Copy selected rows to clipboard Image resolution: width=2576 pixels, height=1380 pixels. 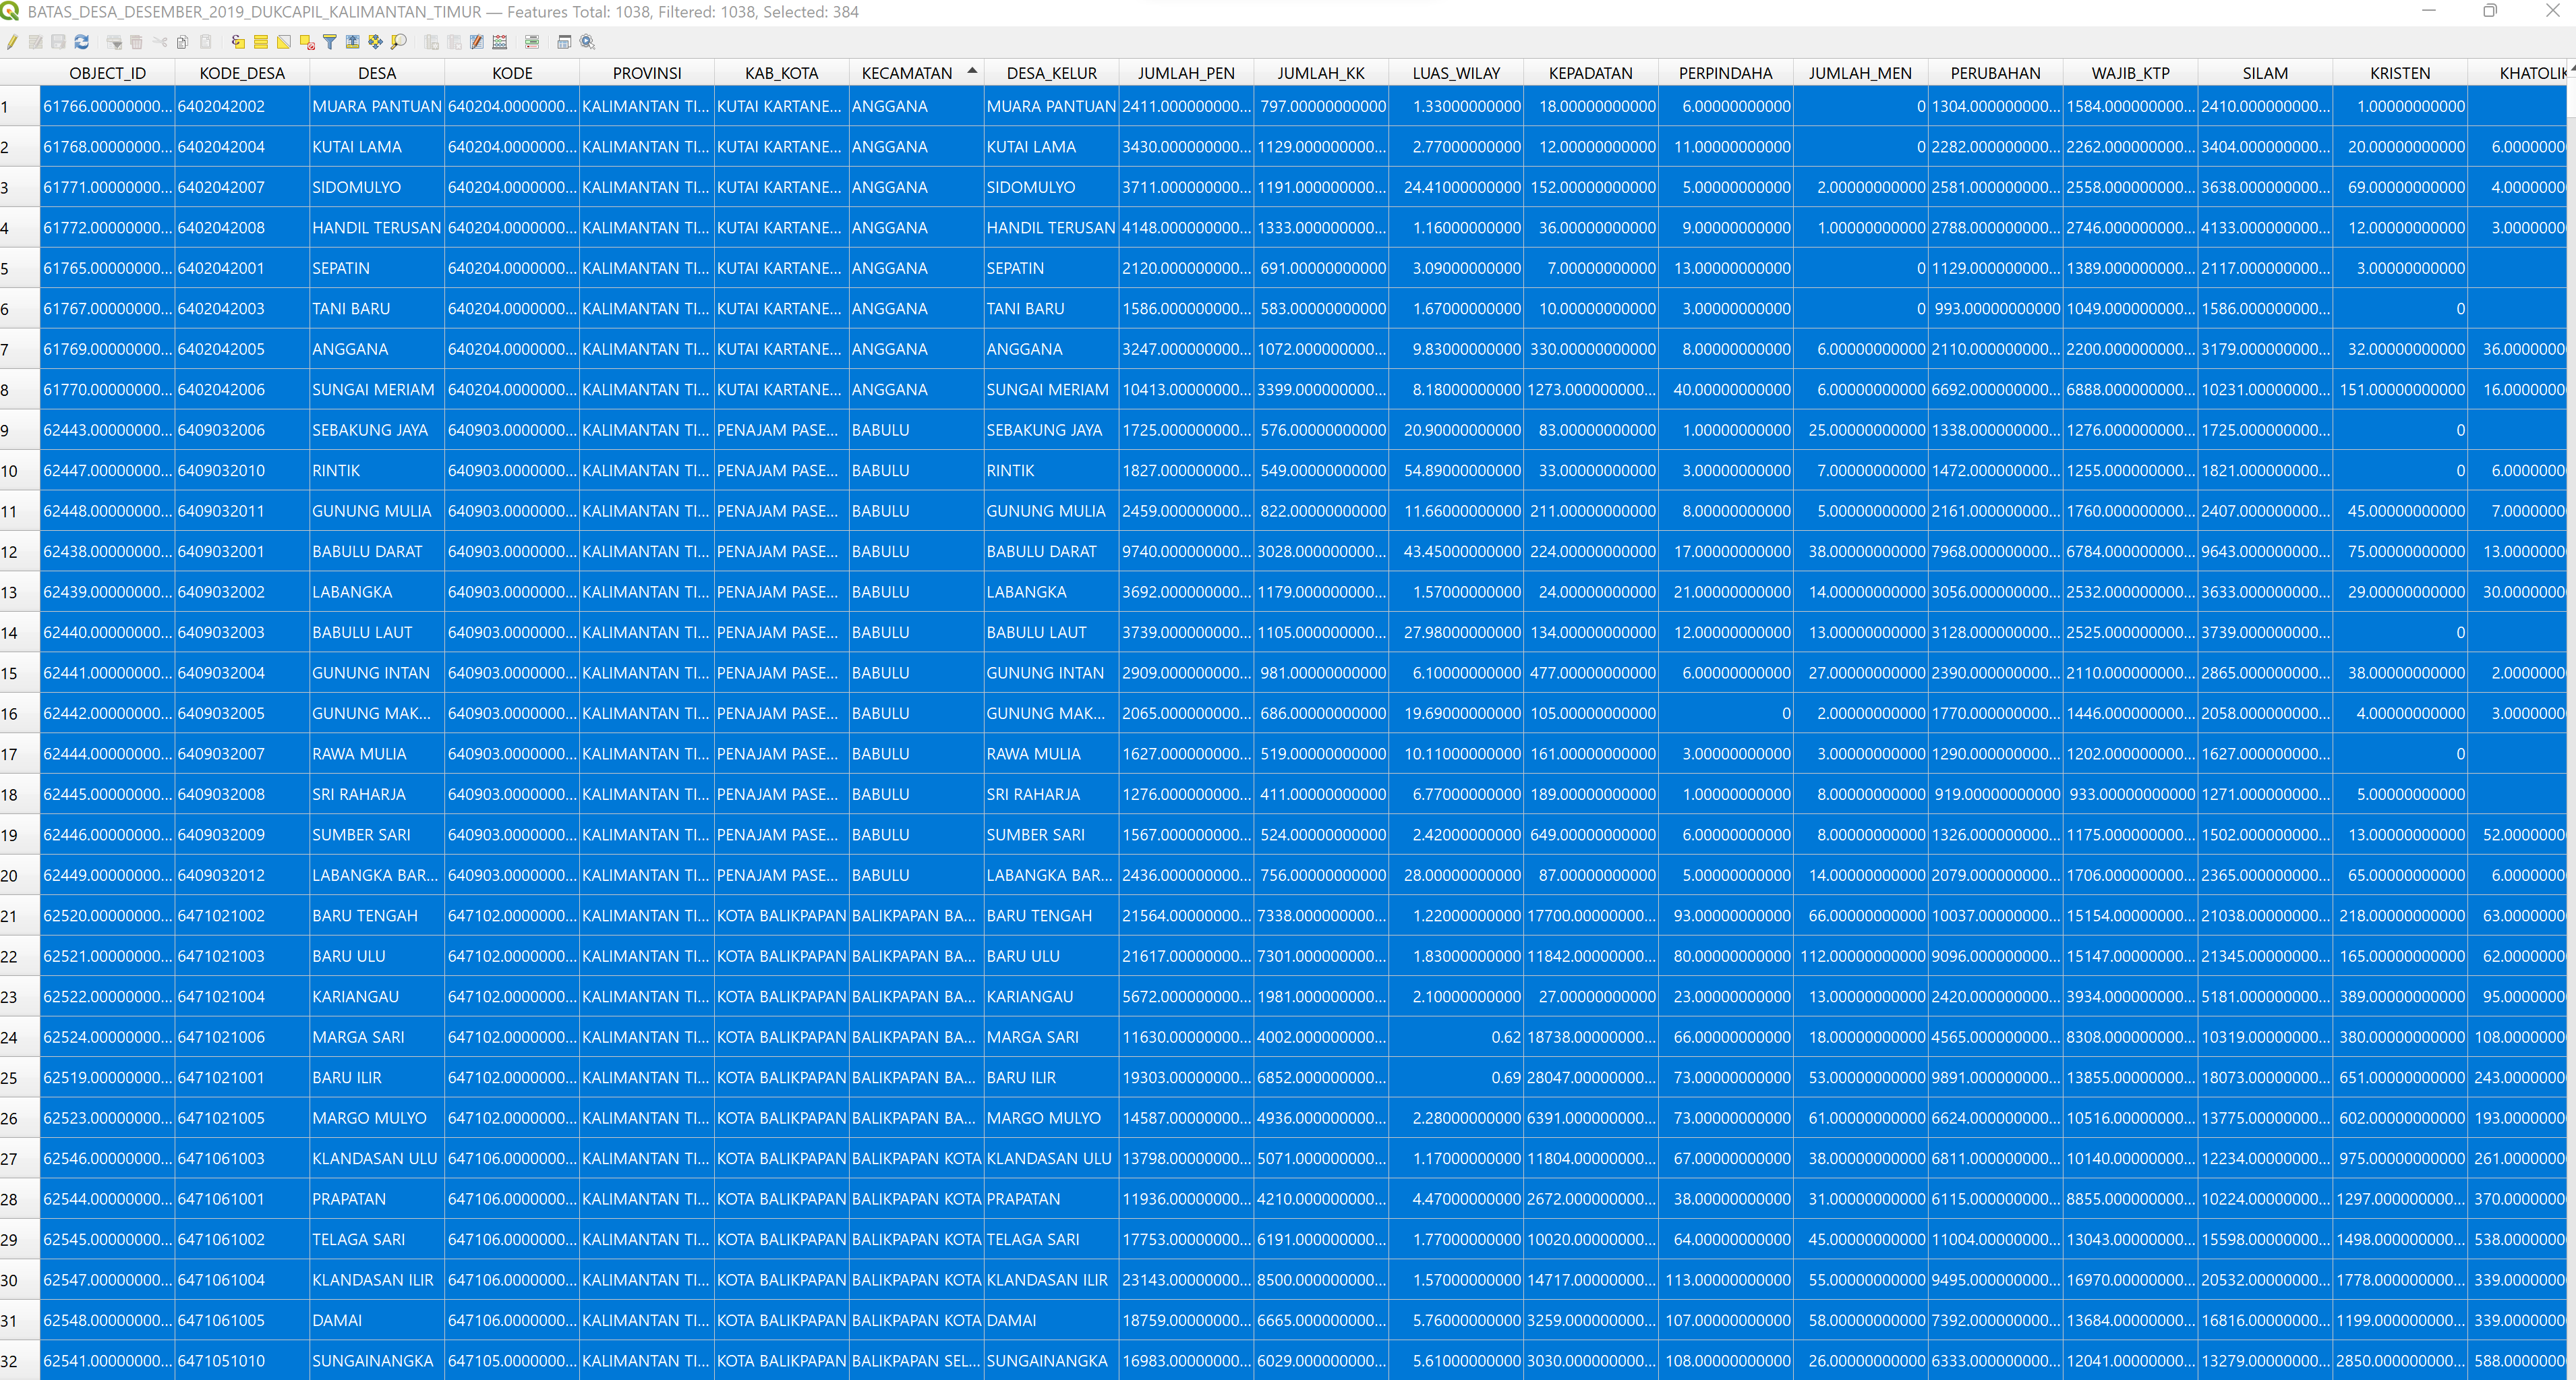coord(182,42)
